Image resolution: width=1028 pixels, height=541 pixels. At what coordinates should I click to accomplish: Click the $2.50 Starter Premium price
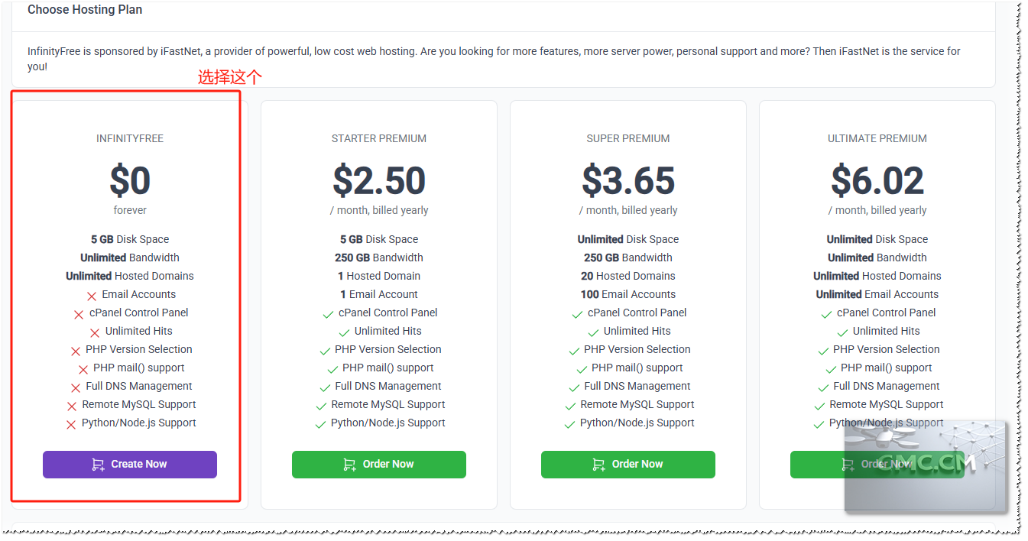click(379, 180)
